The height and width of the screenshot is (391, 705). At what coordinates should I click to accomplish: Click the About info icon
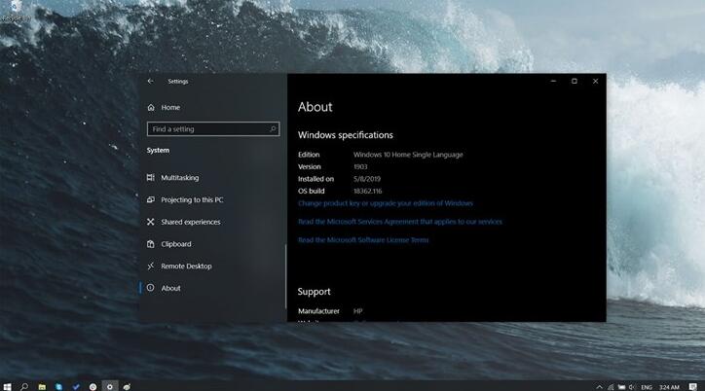click(x=151, y=288)
